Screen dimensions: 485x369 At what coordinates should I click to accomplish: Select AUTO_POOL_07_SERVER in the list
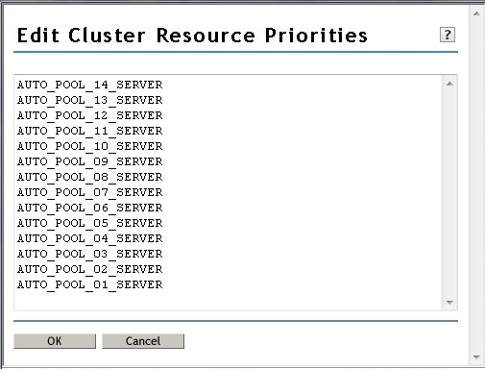pyautogui.click(x=90, y=192)
